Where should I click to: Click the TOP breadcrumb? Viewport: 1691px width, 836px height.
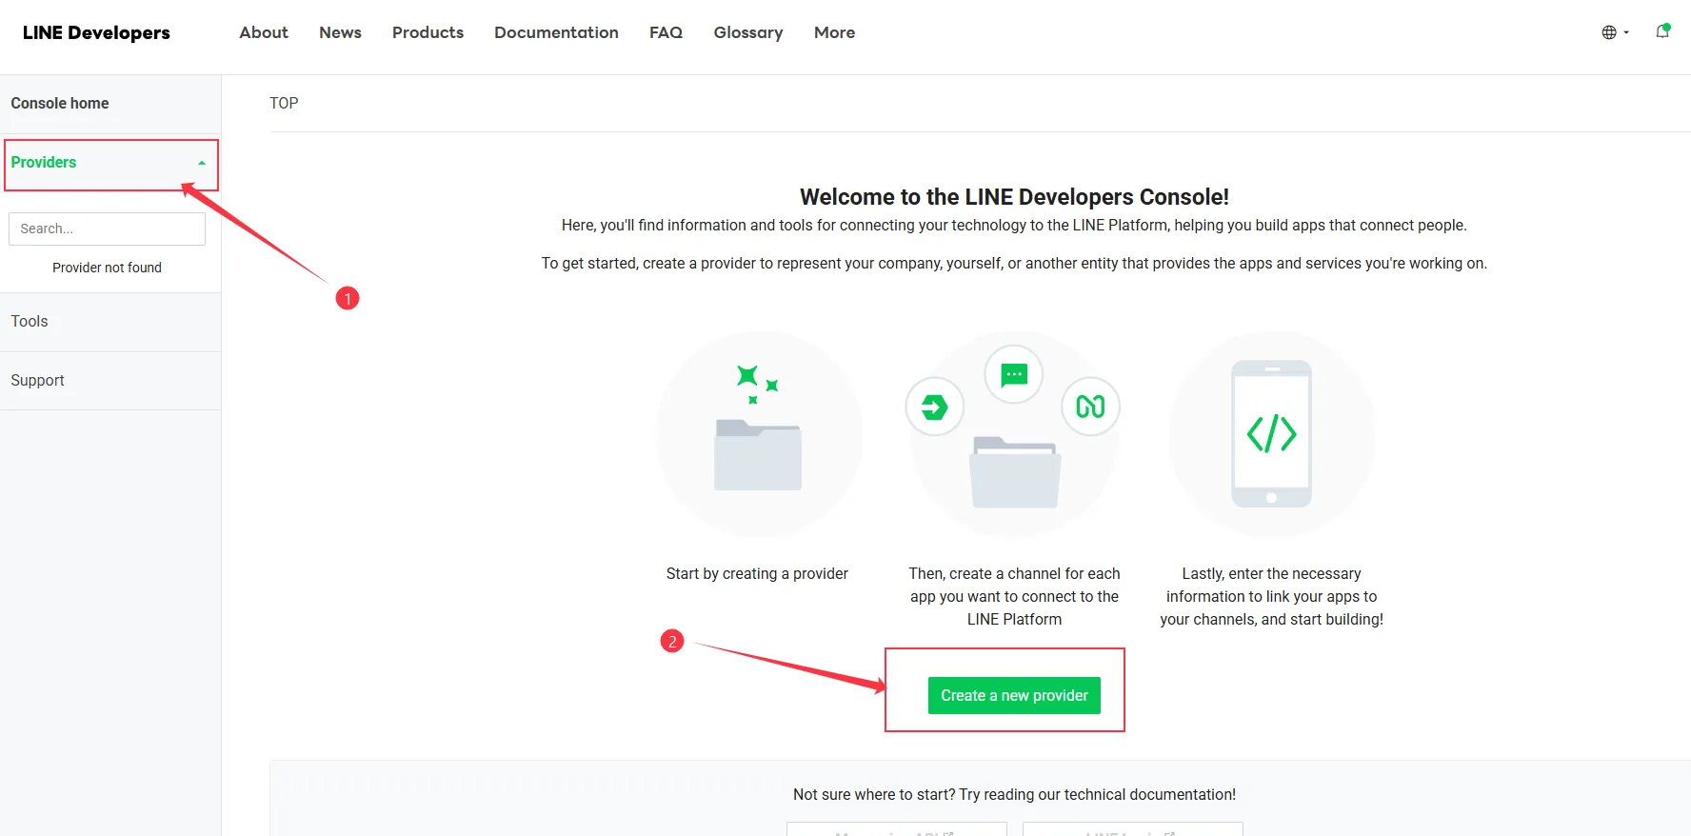coord(284,103)
